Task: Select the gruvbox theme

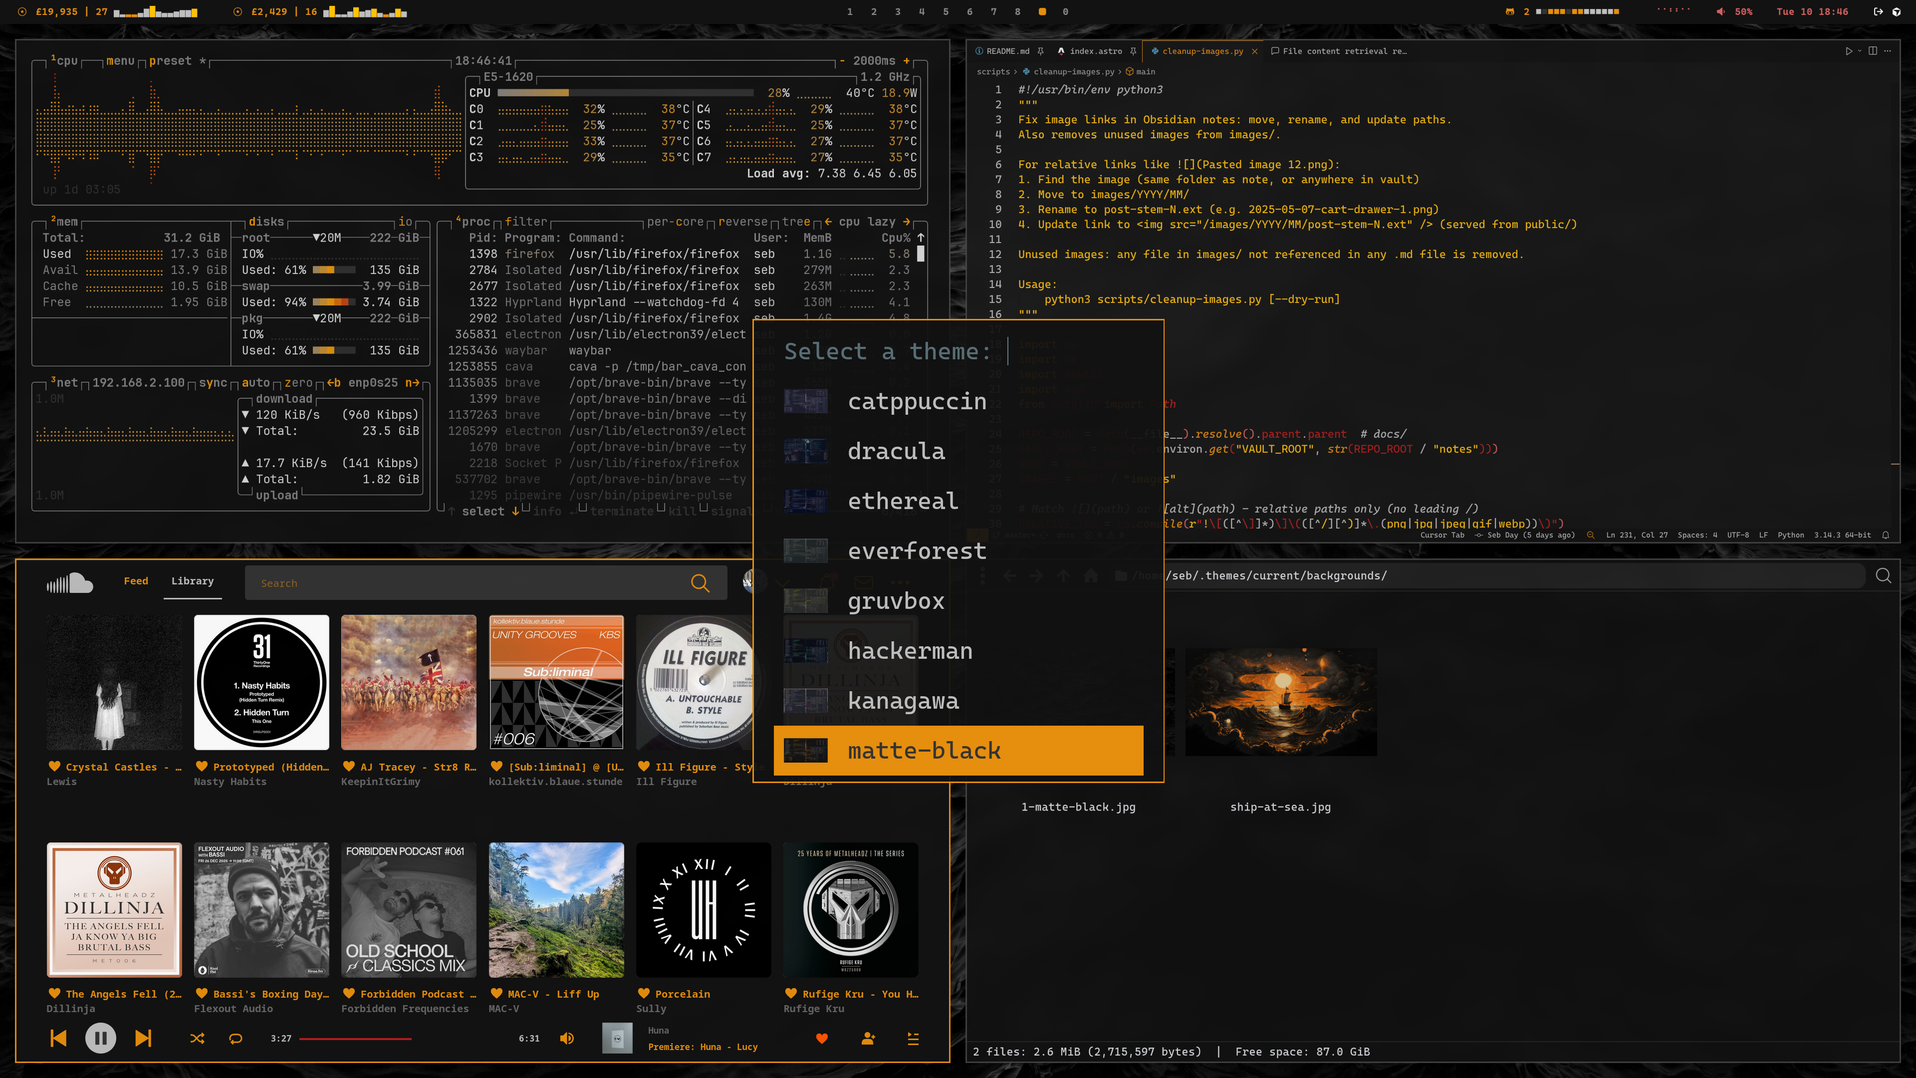Action: 896,601
